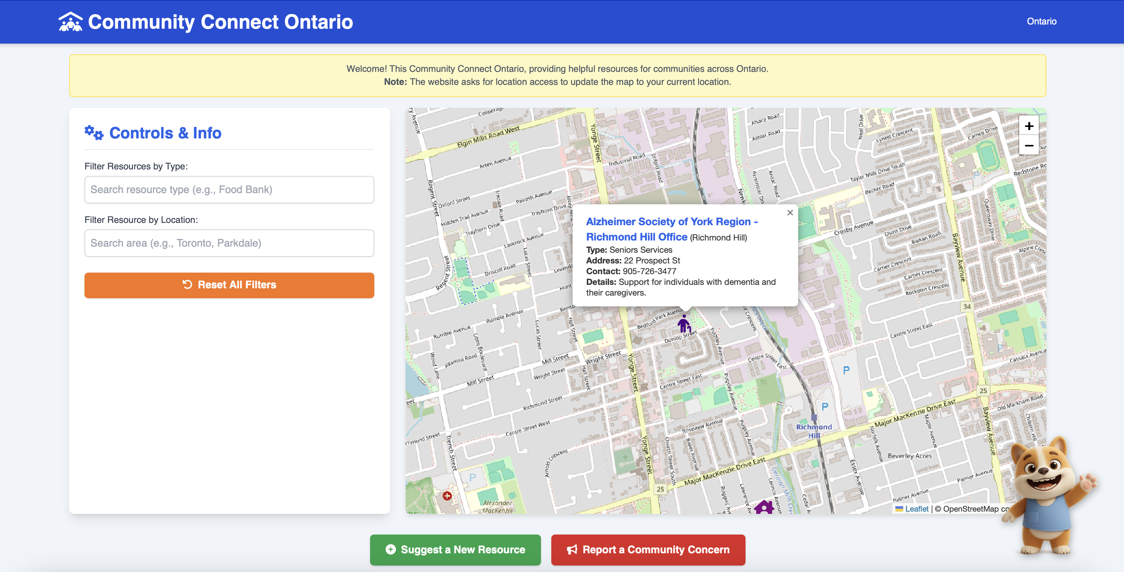Click the circular arrow reset icon
Viewport: 1124px width, 572px height.
(x=187, y=284)
